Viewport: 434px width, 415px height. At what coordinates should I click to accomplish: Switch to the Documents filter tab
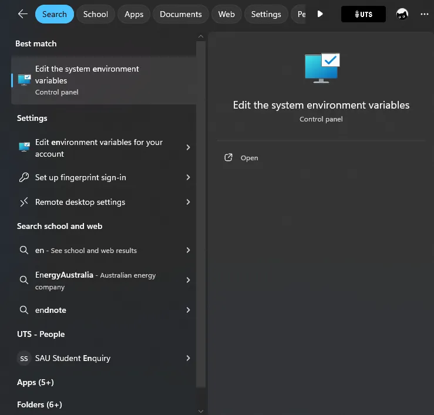[180, 14]
